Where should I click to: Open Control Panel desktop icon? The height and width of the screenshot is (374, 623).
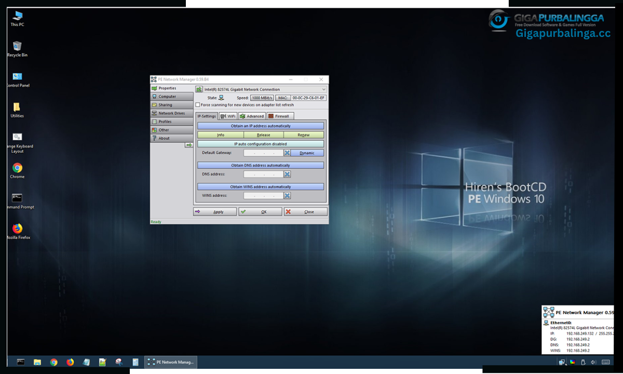pyautogui.click(x=17, y=79)
